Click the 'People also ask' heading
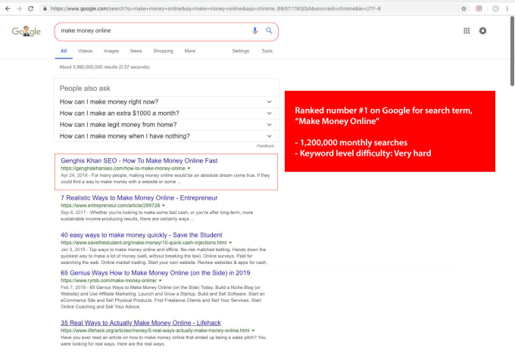 85,88
